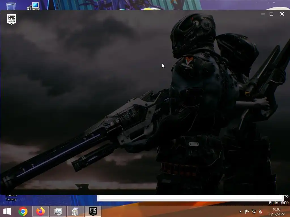Click the muted volume tray icon

click(261, 212)
